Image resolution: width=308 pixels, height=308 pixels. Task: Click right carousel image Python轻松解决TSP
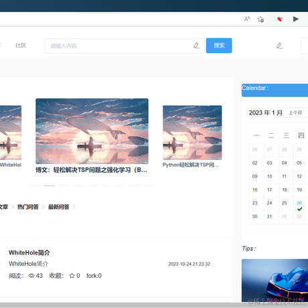pos(192,133)
